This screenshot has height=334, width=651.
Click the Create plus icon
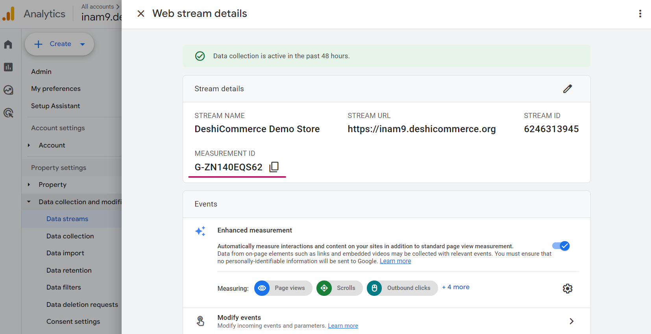click(x=38, y=44)
